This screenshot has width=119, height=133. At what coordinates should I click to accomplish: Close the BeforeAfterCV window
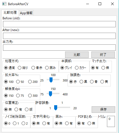(112, 4)
